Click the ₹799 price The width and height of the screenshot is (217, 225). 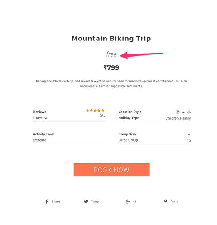(111, 67)
